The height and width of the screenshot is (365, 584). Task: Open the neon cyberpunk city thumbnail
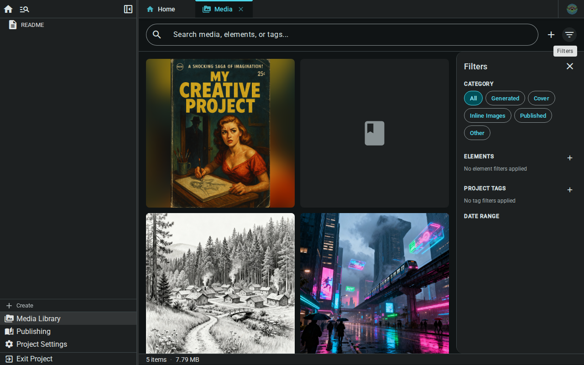tap(375, 283)
